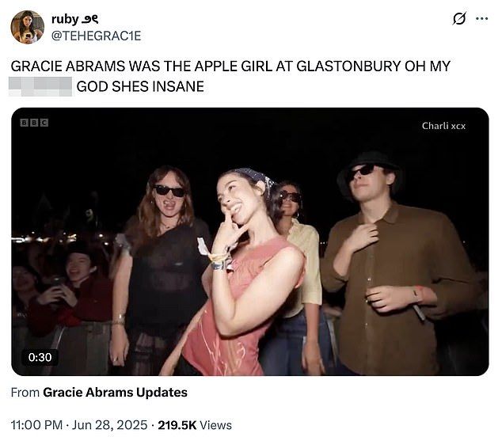Open the three-dot more options menu
502x437 pixels.
point(482,18)
